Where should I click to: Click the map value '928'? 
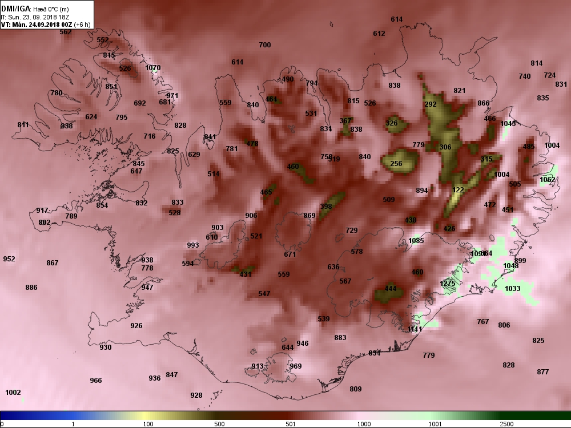click(196, 395)
